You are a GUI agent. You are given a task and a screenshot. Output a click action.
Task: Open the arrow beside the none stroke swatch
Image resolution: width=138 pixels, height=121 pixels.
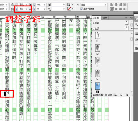pos(72,9)
